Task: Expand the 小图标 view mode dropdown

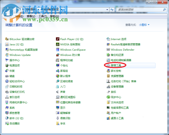Action: 144,25
